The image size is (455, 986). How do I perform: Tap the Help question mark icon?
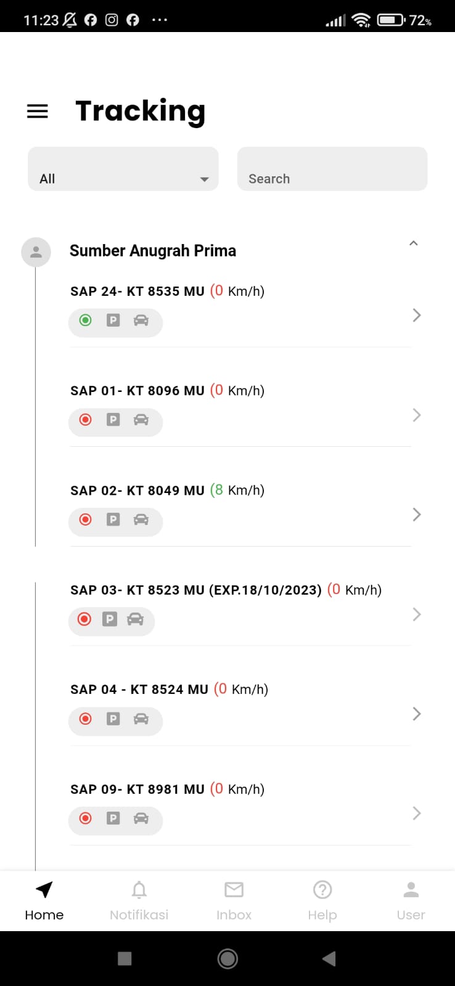(x=322, y=890)
